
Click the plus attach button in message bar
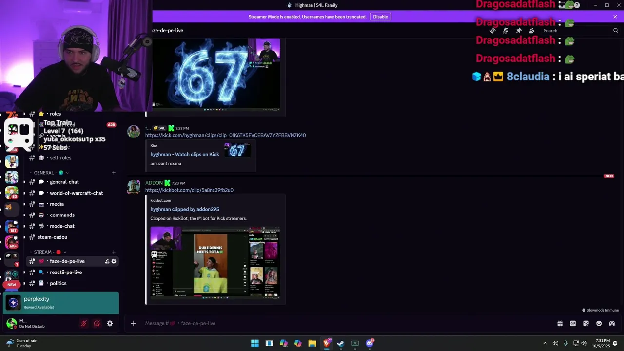coord(134,323)
